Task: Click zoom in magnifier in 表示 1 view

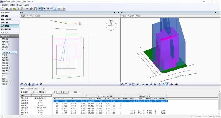Action: click(x=22, y=84)
